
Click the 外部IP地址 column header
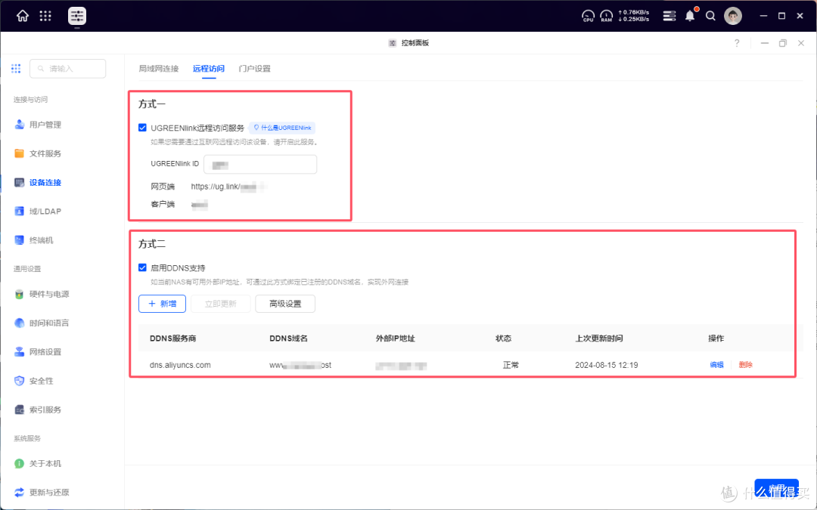pyautogui.click(x=396, y=338)
